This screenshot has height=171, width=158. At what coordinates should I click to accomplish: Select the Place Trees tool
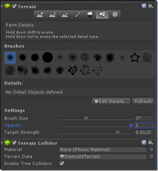coord(90,15)
